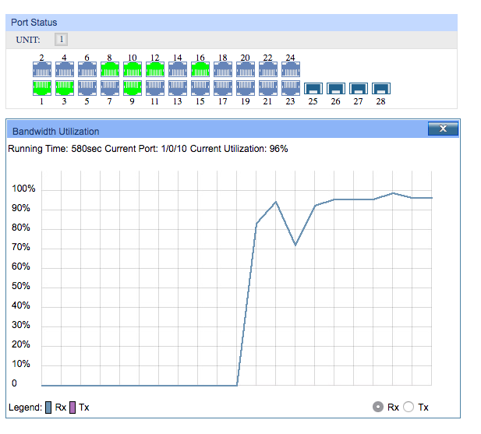481x434 pixels.
Task: Click the Running Time 580sec status text
Action: coord(55,149)
